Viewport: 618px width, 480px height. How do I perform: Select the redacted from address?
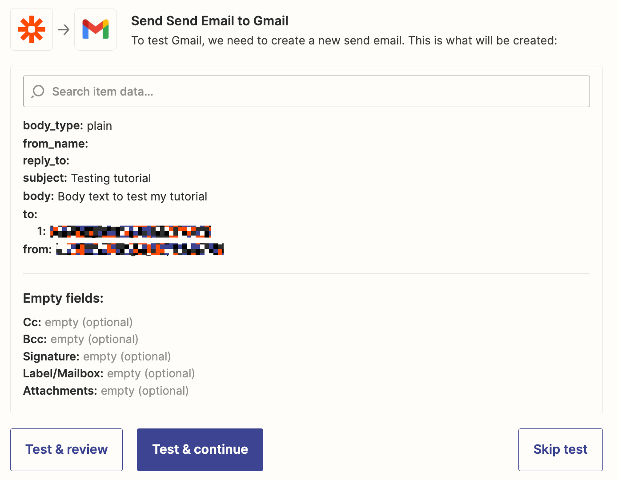pyautogui.click(x=140, y=249)
